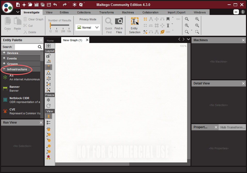Select the Organic layout icon
Viewport: 247px width, 173px height.
[49, 84]
